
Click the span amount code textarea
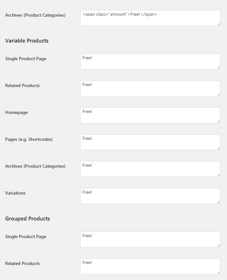tap(150, 18)
